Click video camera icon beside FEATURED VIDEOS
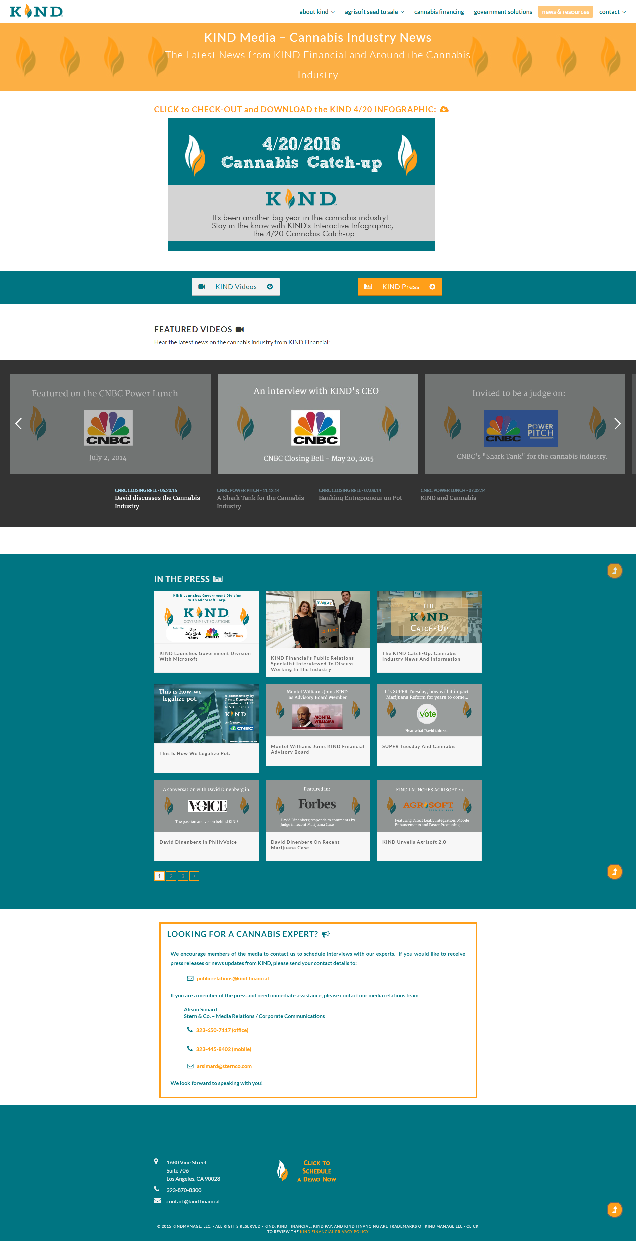The image size is (636, 1241). (240, 329)
